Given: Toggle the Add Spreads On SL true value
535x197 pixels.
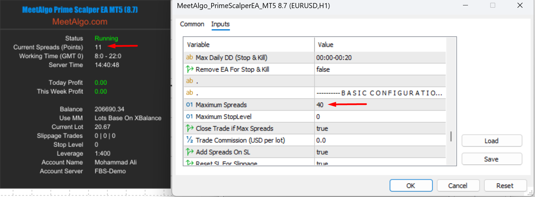Looking at the screenshot, I should tap(322, 152).
